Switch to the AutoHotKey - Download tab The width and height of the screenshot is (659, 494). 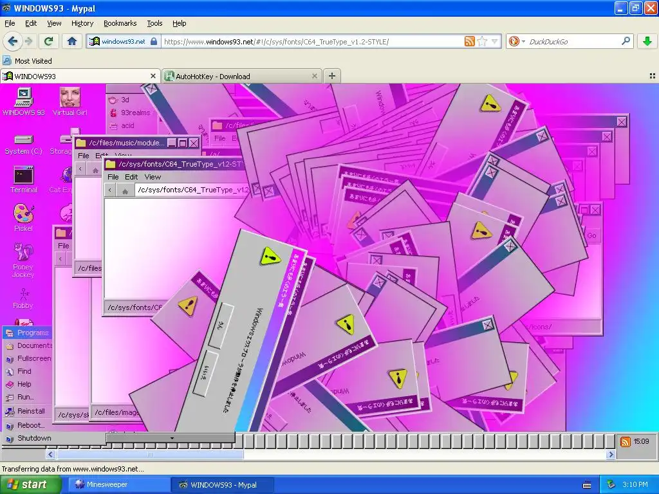(x=242, y=76)
